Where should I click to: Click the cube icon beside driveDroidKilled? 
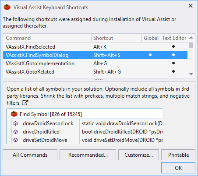[16, 132]
